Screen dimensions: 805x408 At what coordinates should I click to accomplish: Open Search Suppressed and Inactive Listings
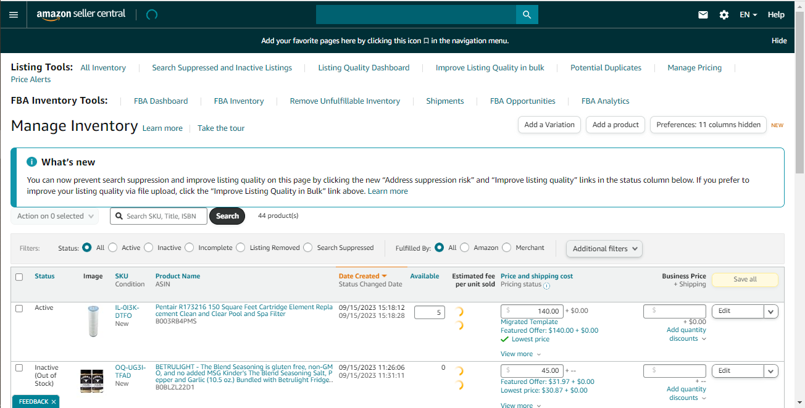click(x=222, y=68)
